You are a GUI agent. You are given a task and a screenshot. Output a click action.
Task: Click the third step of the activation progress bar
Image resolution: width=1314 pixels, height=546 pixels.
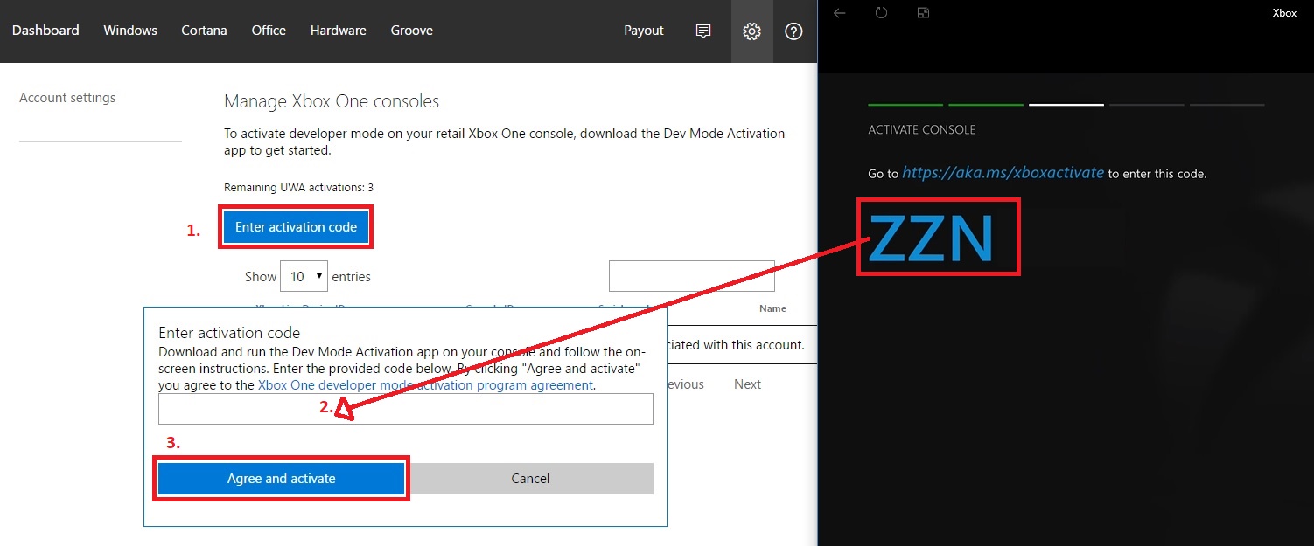(1066, 104)
